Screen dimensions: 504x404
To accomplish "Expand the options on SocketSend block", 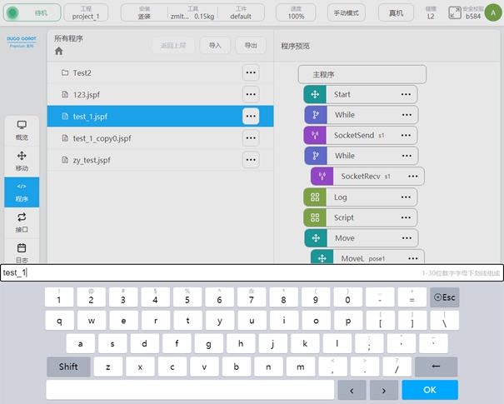I will pos(406,135).
